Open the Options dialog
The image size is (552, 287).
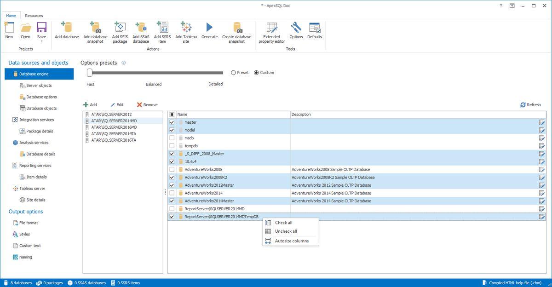pos(296,30)
